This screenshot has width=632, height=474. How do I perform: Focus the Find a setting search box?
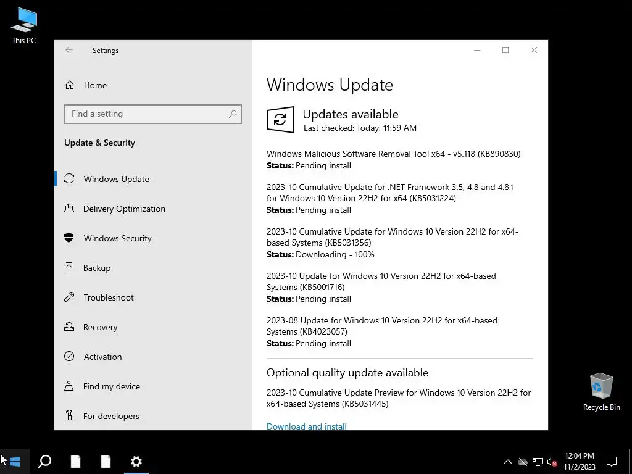[153, 114]
